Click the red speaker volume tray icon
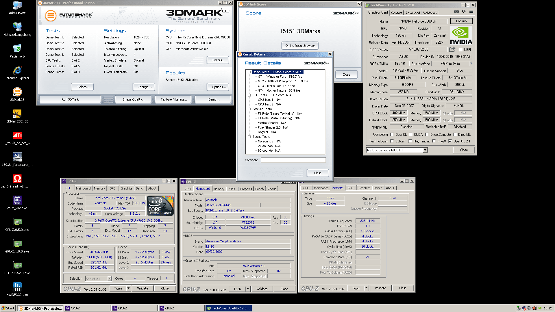Image resolution: width=555 pixels, height=312 pixels. click(x=534, y=308)
